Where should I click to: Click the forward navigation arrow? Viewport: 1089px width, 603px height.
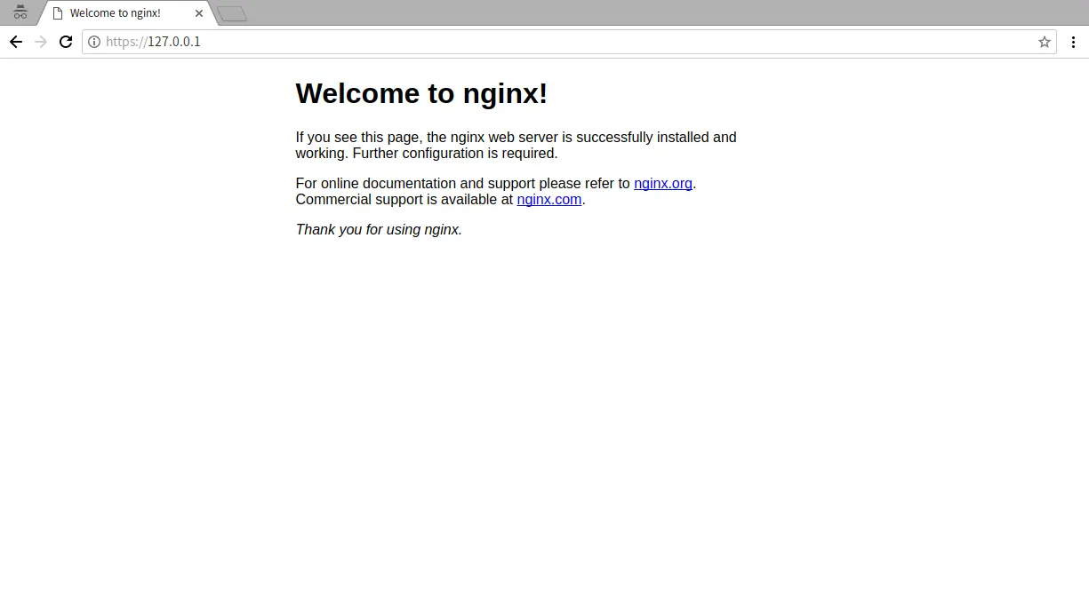click(41, 42)
